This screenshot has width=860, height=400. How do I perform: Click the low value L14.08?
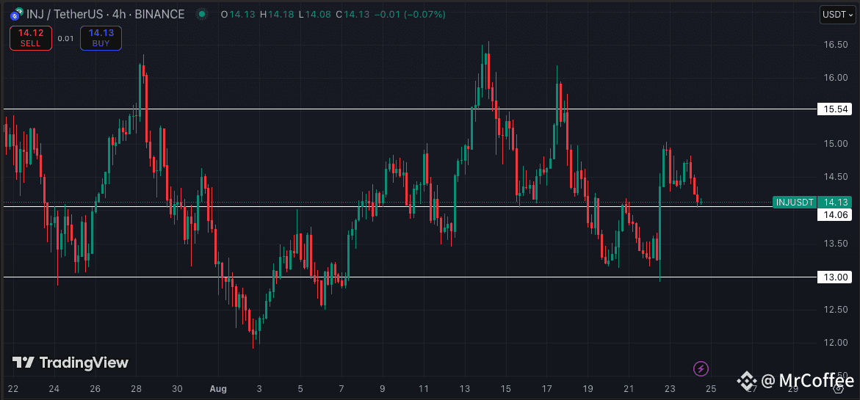[315, 15]
